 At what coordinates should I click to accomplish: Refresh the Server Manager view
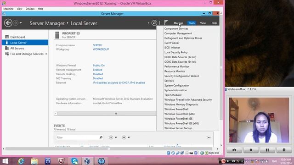point(154,23)
